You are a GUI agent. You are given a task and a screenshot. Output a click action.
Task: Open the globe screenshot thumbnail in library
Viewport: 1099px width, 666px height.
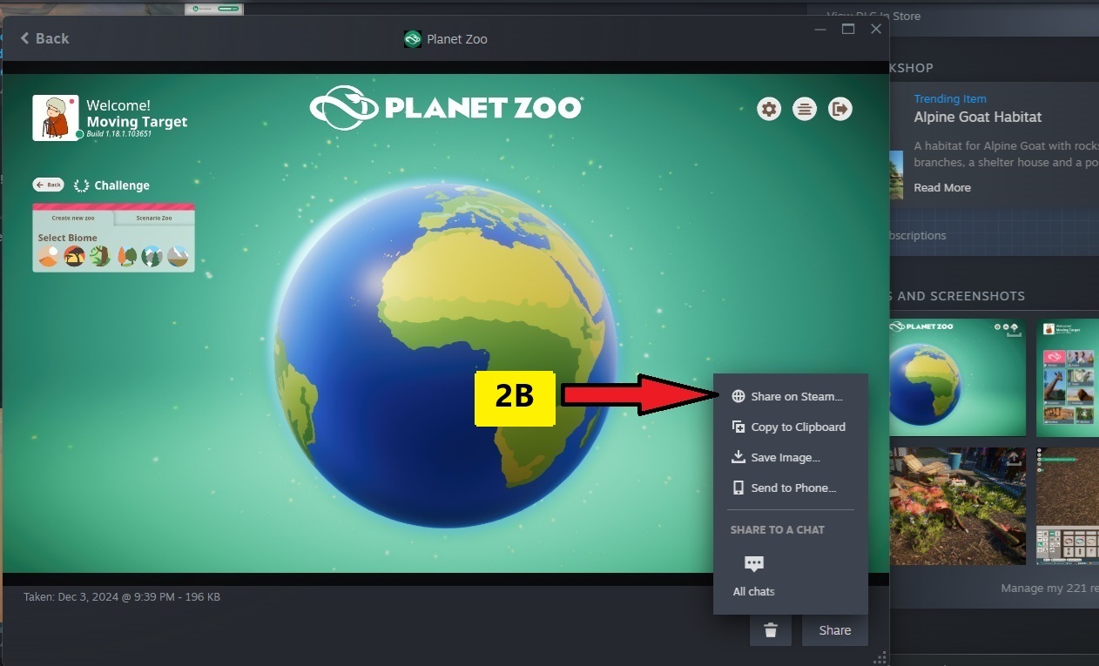point(957,377)
